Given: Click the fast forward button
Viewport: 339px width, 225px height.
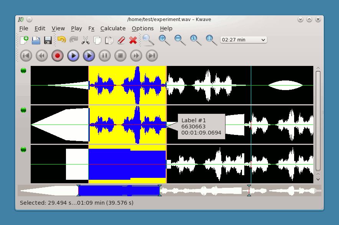Looking at the screenshot, I should [136, 56].
